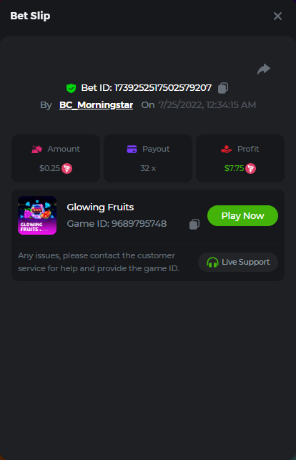Contact Live Support
The height and width of the screenshot is (460, 296).
click(x=238, y=262)
